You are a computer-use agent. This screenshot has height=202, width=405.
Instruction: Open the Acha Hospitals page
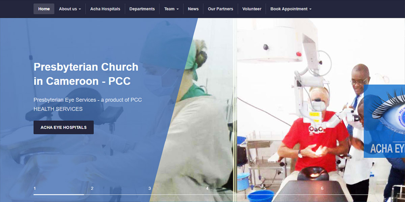[105, 9]
